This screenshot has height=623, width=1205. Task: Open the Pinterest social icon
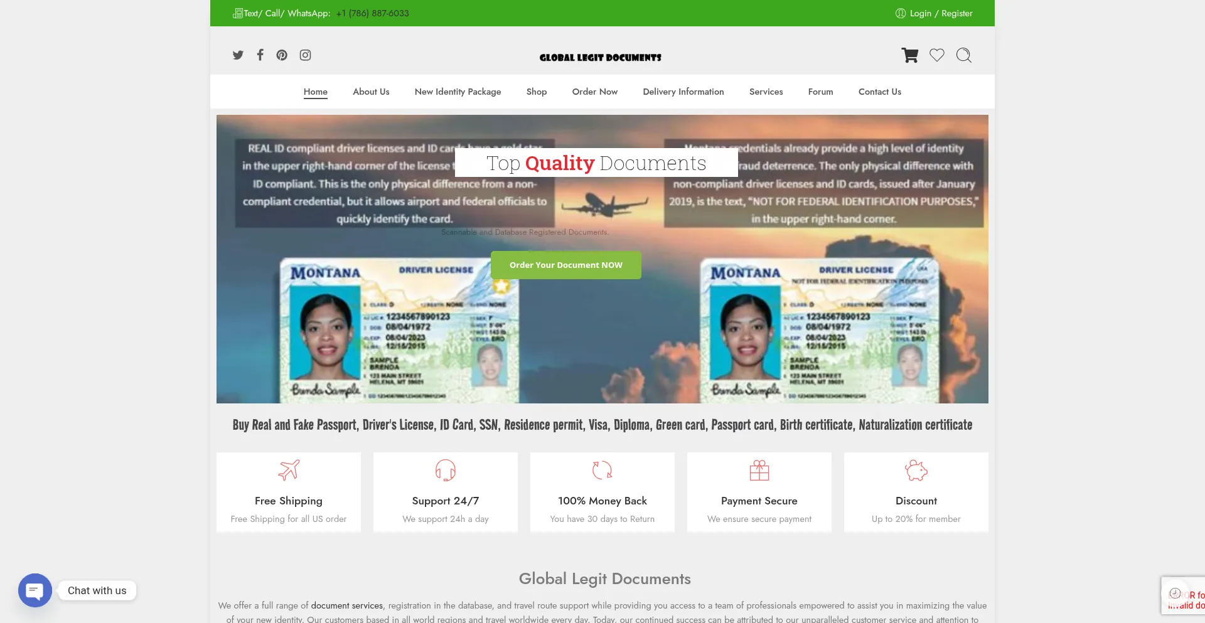282,55
